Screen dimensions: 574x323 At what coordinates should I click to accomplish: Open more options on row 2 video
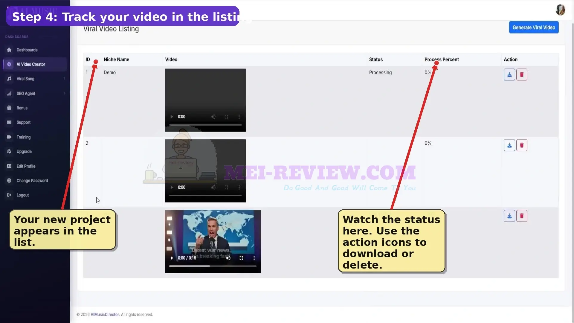[239, 187]
